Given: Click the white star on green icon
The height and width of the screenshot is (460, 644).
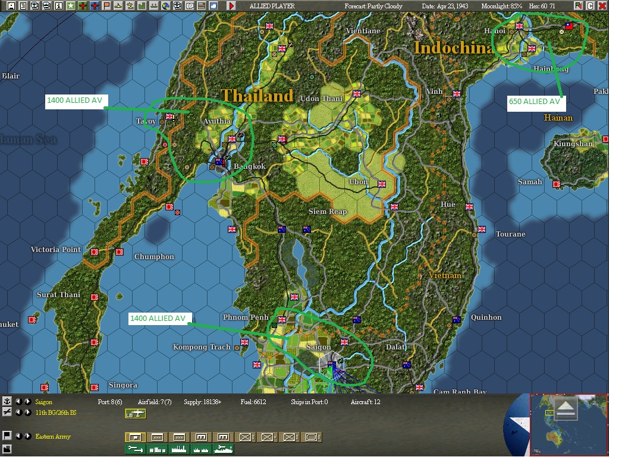Looking at the screenshot, I should pyautogui.click(x=71, y=6).
